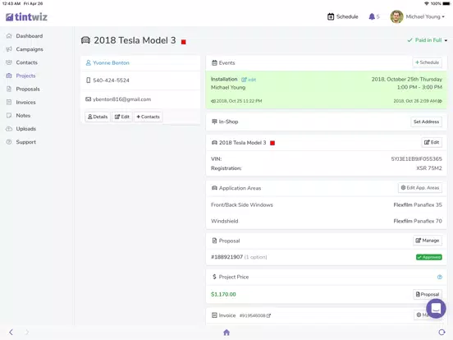Viewport: 453px width, 340px height.
Task: Click the Details contact button
Action: 98,117
